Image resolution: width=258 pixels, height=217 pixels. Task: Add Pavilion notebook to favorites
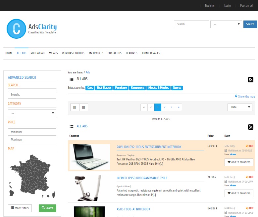coord(239,162)
